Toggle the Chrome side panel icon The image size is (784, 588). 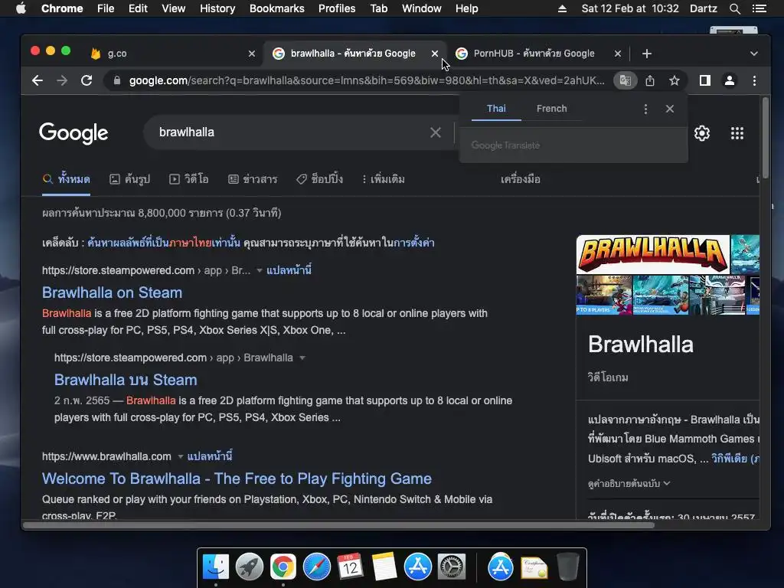click(x=705, y=80)
